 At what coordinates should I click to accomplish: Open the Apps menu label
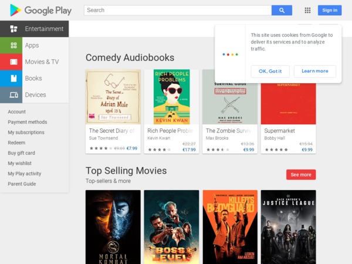[32, 45]
